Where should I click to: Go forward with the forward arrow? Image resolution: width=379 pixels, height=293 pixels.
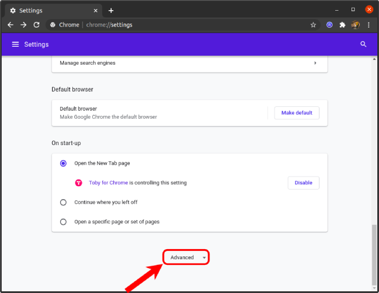click(24, 25)
